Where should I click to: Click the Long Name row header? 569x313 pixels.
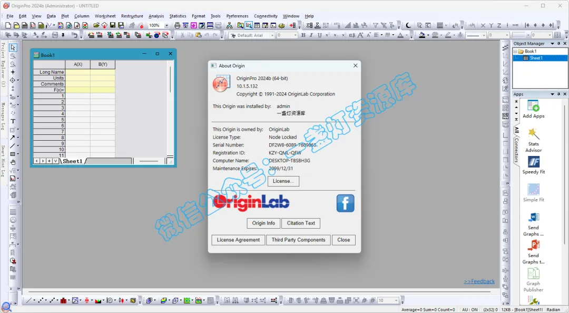(x=50, y=72)
